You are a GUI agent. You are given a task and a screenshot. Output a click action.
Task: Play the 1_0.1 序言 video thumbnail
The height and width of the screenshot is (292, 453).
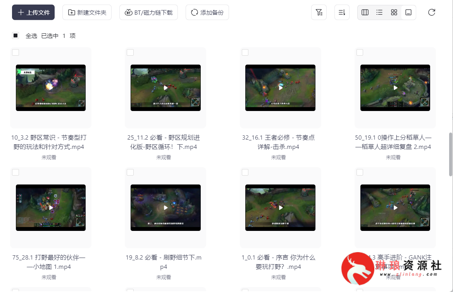(280, 208)
